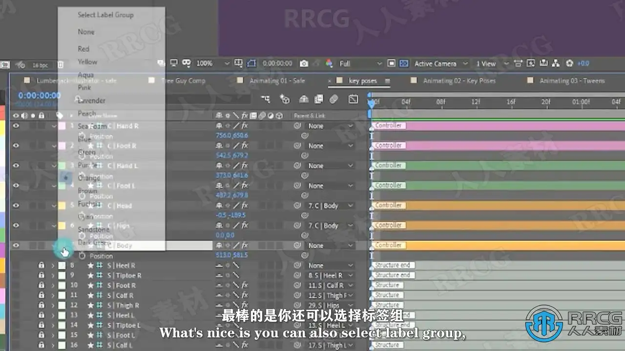
Task: Toggle the shy layers hide switch
Action: point(304,99)
